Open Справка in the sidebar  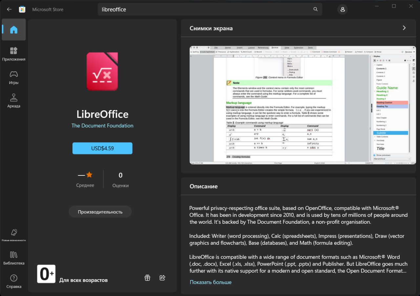pos(14,282)
